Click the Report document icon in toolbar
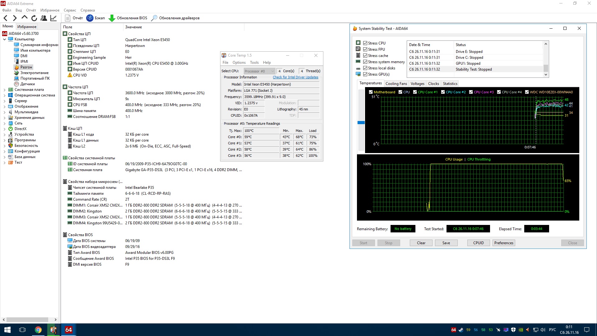The height and width of the screenshot is (336, 597). tap(68, 18)
